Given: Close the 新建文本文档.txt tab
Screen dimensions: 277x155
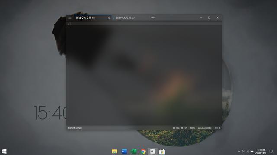Looking at the screenshot, I should pyautogui.click(x=109, y=18).
